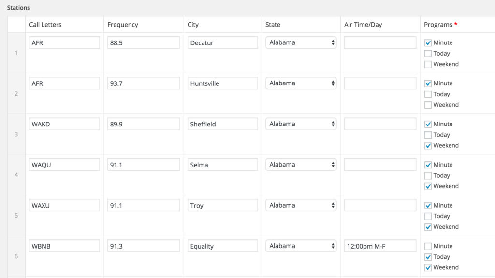Viewport: 495px width, 278px height.
Task: Expand the State selector for Sheffield
Action: [x=301, y=124]
